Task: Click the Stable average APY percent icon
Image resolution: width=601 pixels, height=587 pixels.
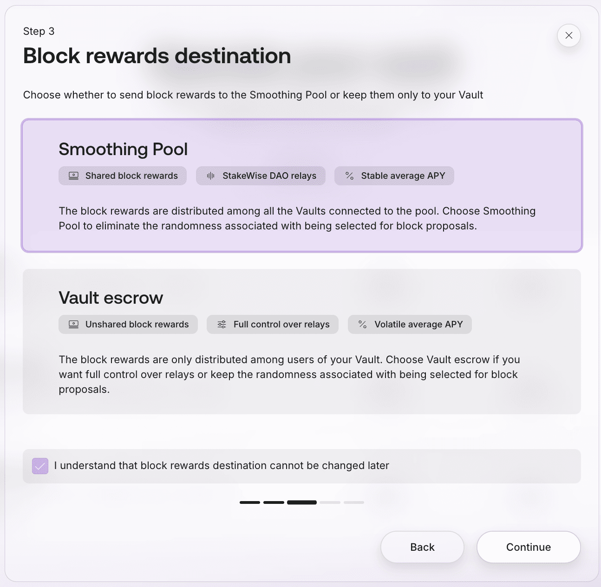Action: coord(350,176)
